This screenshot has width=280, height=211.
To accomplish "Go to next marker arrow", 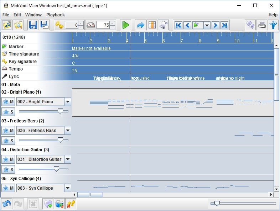I will tap(216, 25).
